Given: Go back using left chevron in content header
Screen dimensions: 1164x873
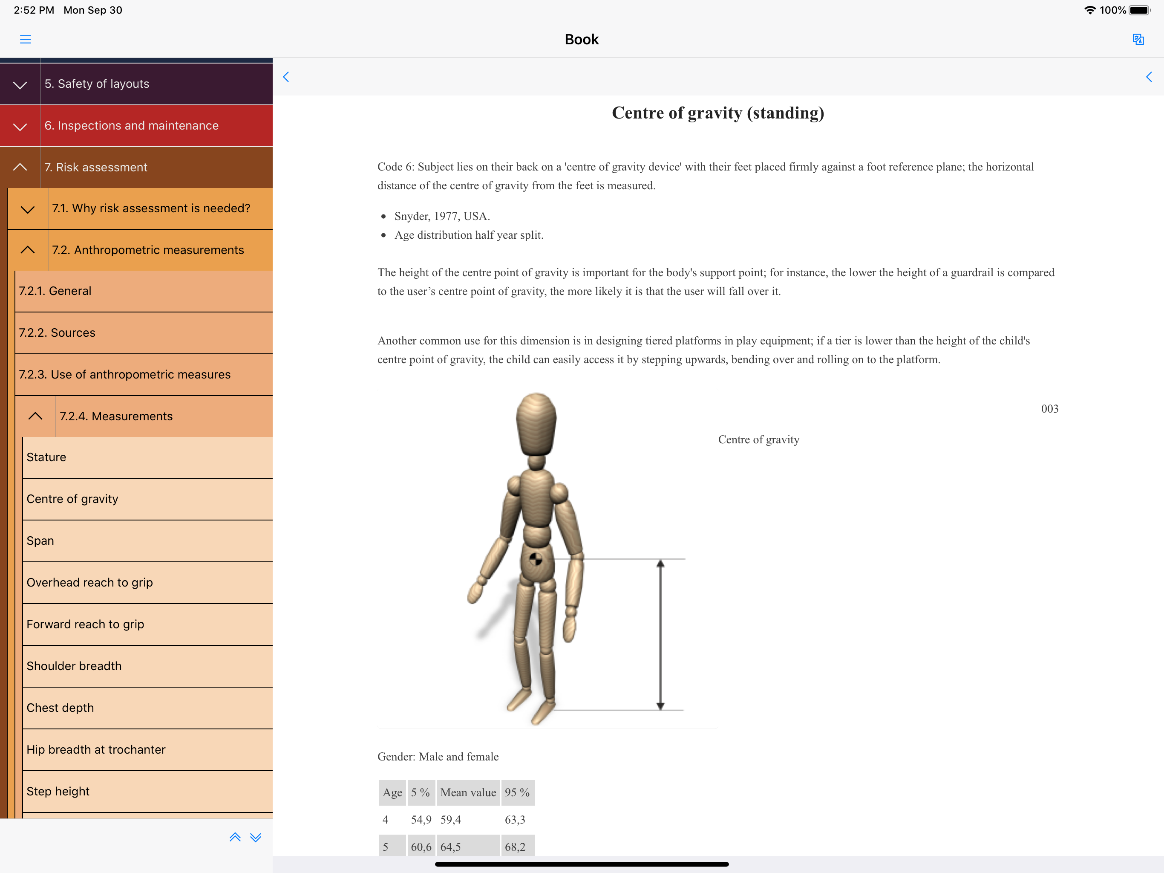Looking at the screenshot, I should [x=286, y=77].
